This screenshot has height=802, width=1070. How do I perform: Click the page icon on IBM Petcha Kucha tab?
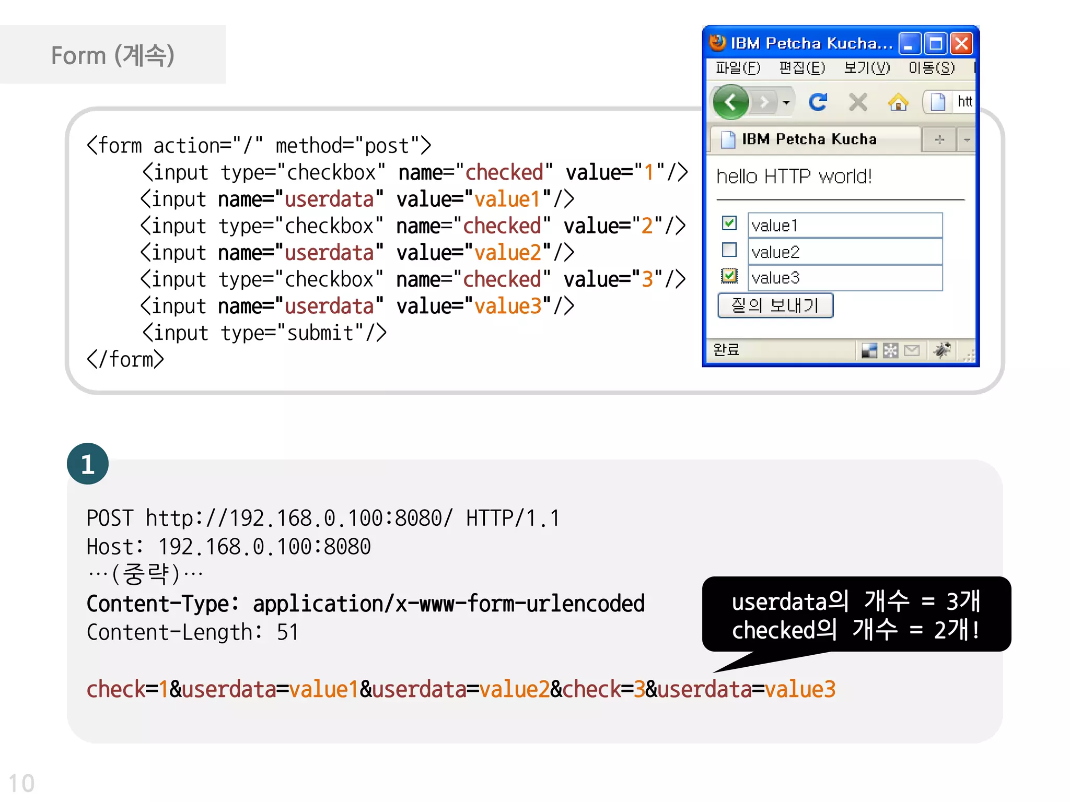point(728,139)
